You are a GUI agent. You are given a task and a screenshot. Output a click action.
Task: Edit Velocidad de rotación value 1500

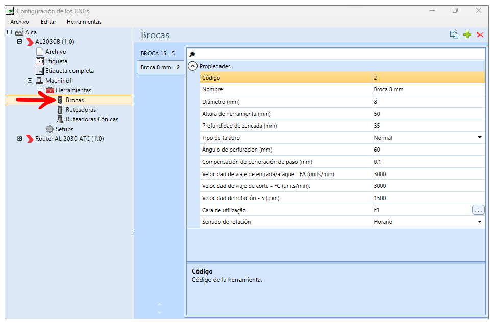pyautogui.click(x=428, y=198)
